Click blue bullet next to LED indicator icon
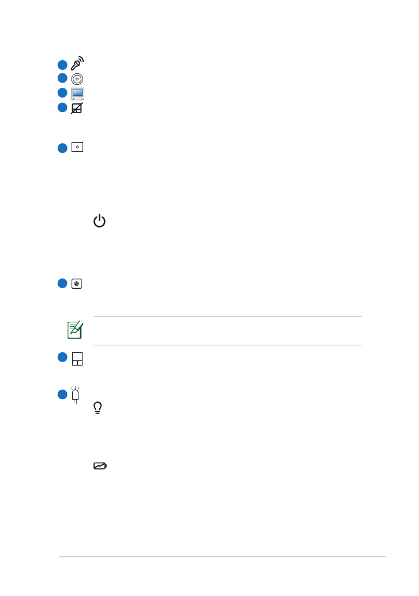 coord(62,394)
